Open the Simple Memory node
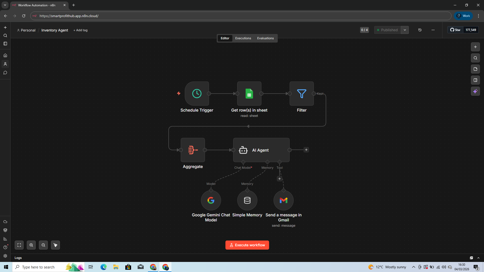This screenshot has height=272, width=484. point(247,200)
